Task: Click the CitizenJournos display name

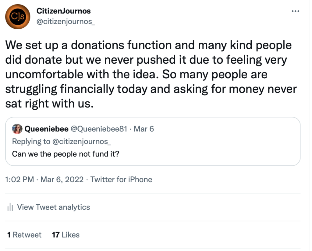Action: [63, 11]
